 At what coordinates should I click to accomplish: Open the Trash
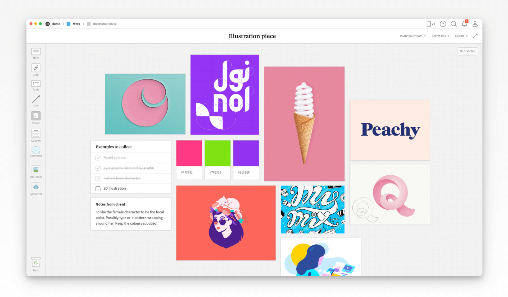click(x=36, y=263)
